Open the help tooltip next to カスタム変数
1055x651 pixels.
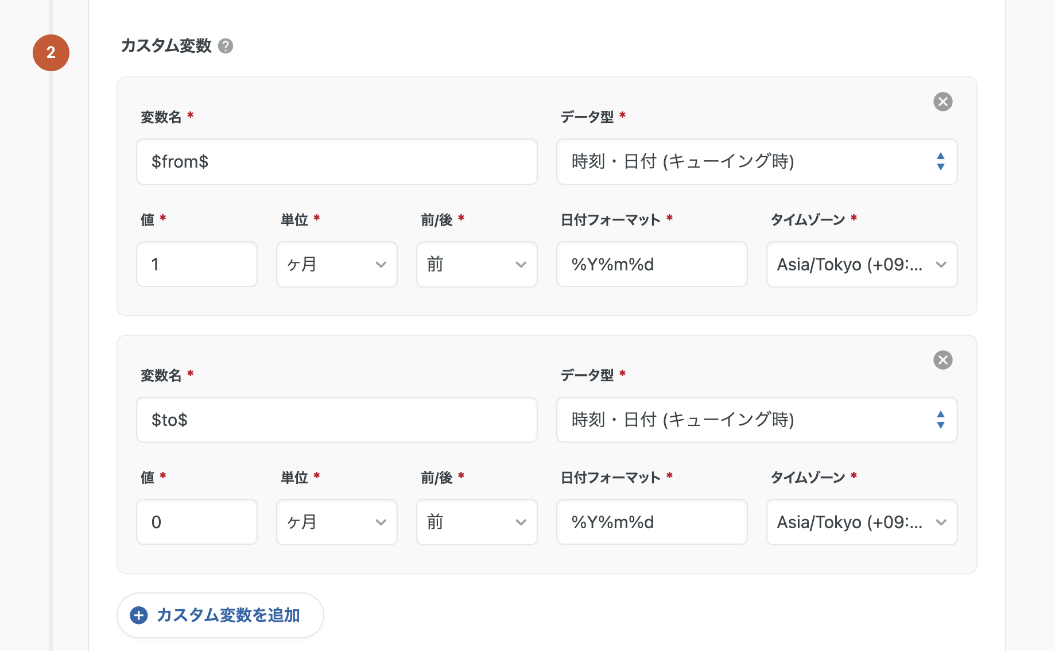tap(227, 46)
